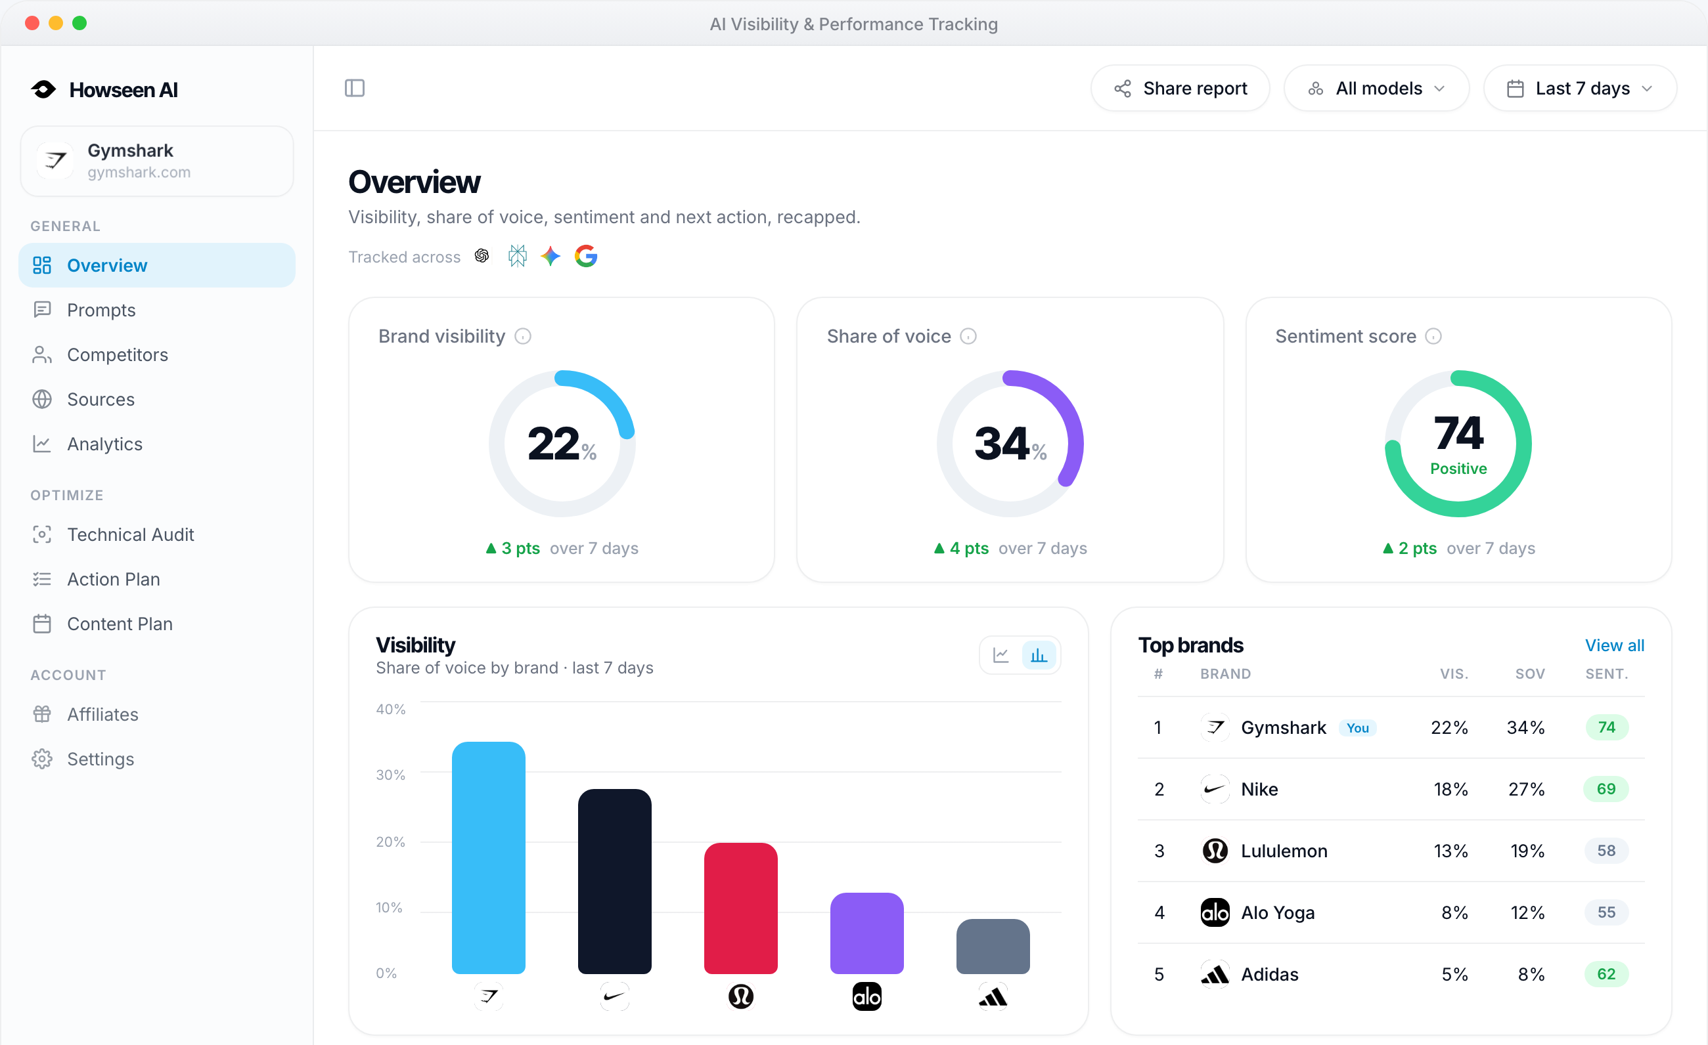This screenshot has height=1045, width=1708.
Task: Switch Visibility chart to bar view
Action: pos(1039,655)
